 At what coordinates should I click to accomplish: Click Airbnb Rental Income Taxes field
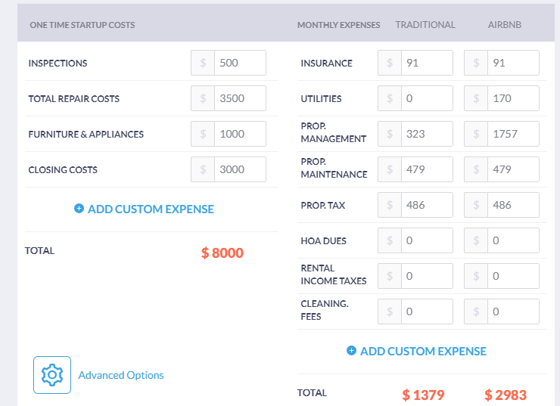512,276
